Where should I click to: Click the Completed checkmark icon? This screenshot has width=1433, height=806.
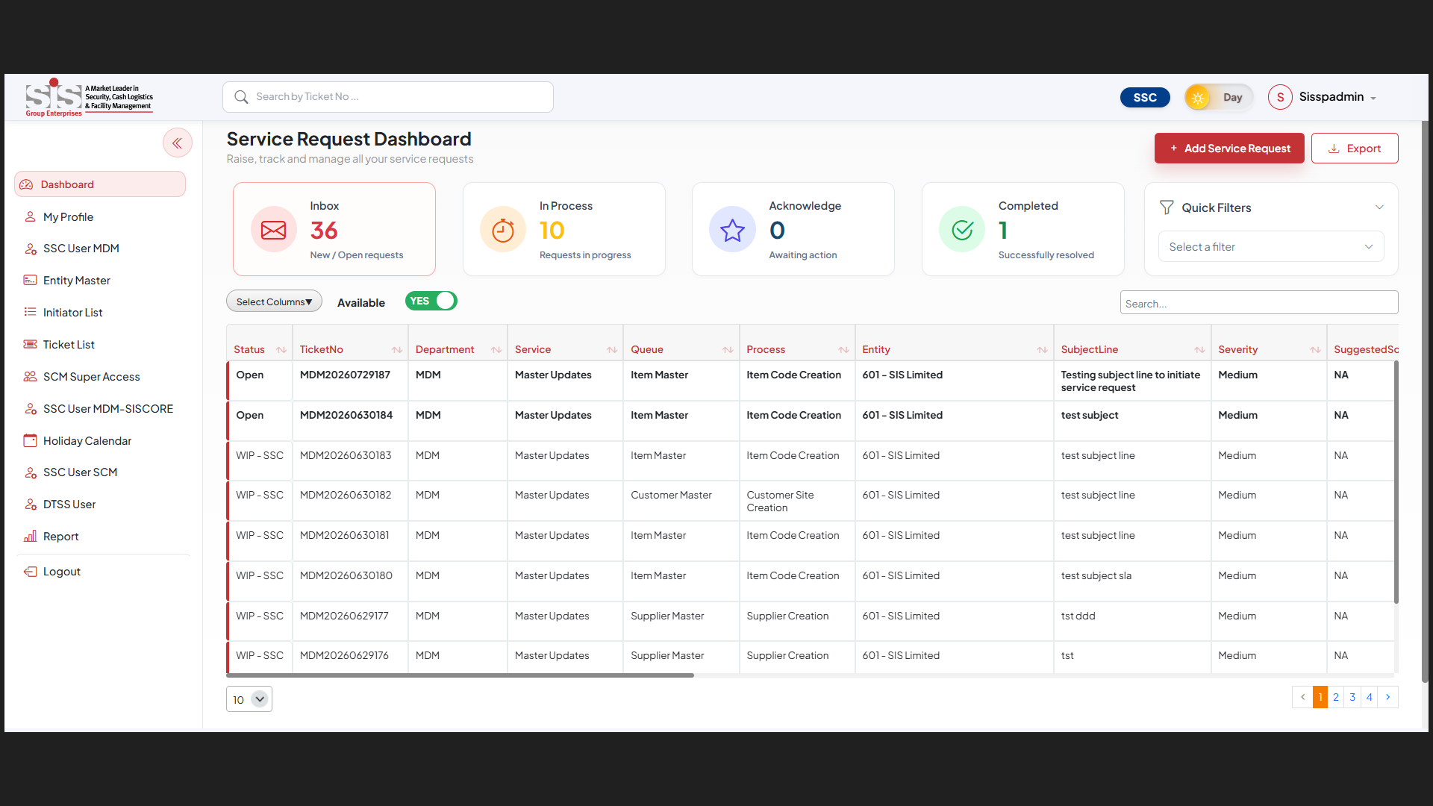pyautogui.click(x=962, y=230)
